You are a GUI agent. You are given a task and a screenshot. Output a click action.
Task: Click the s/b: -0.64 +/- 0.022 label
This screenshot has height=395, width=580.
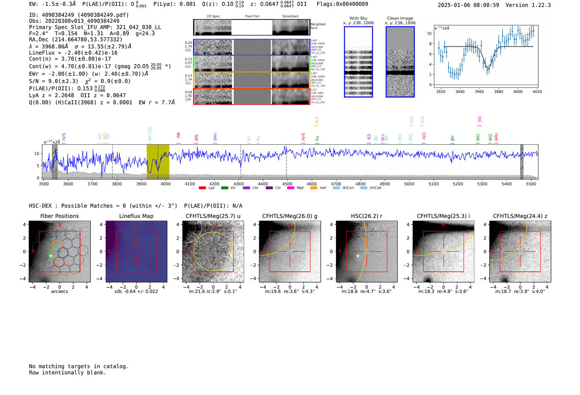(x=136, y=291)
